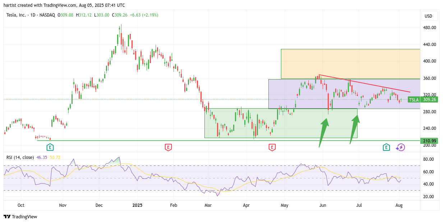Click the 360.00 price axis label
The width and height of the screenshot is (443, 223).
(430, 78)
